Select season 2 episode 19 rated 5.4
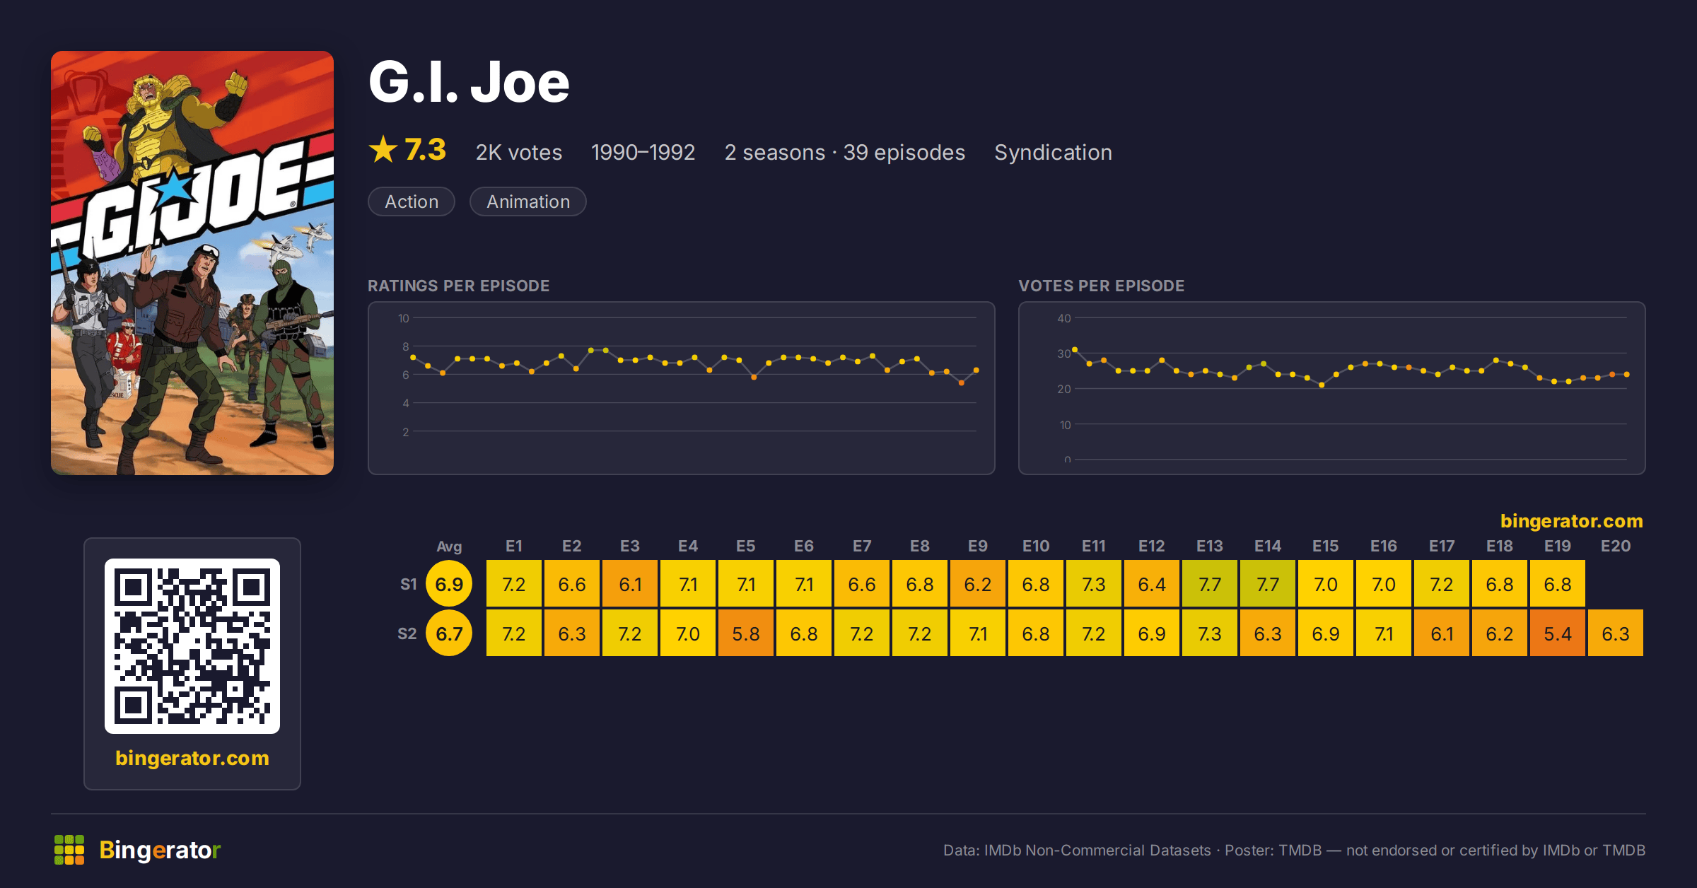 coord(1558,633)
